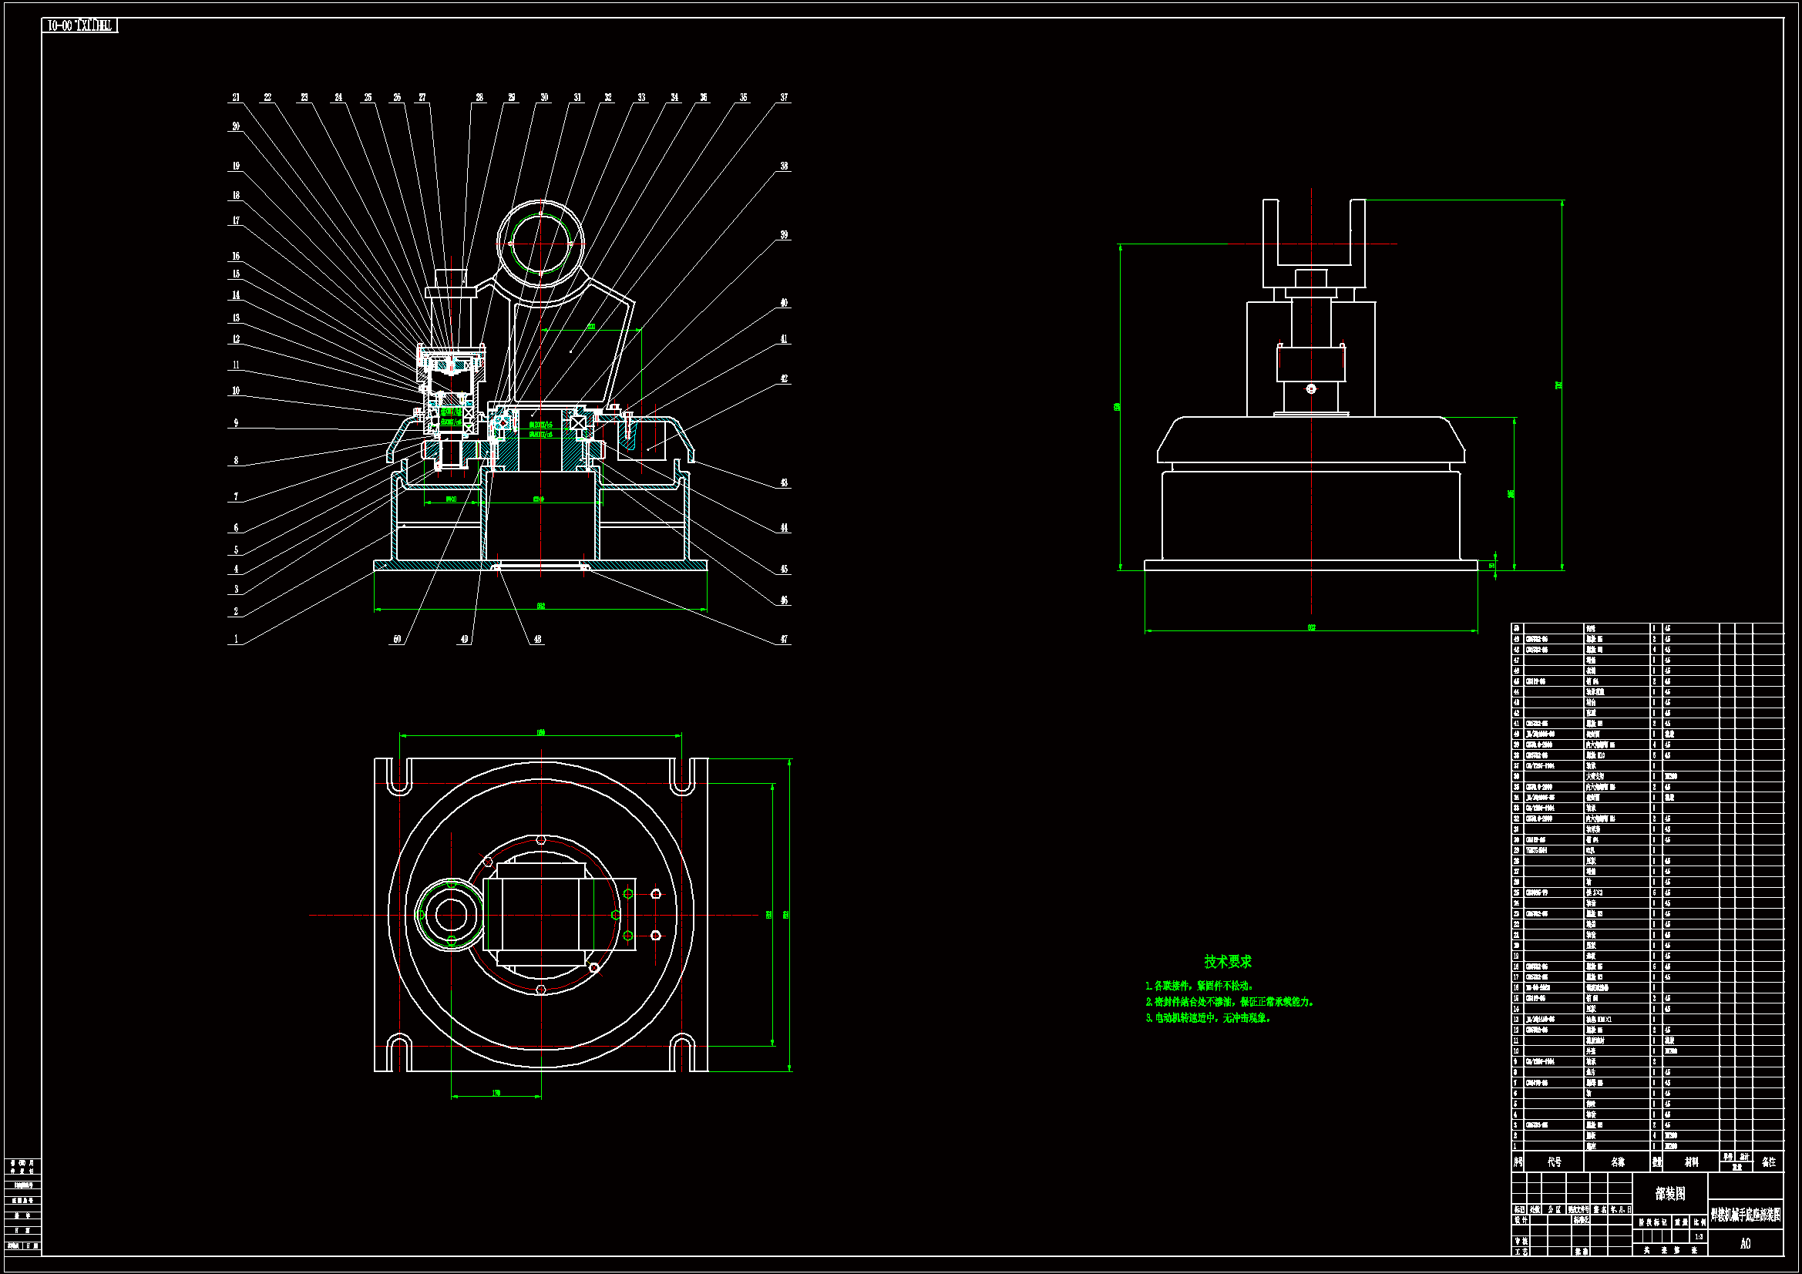Click the 技术要求 heading text

pyautogui.click(x=1228, y=961)
